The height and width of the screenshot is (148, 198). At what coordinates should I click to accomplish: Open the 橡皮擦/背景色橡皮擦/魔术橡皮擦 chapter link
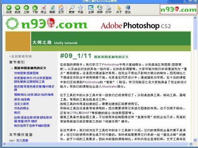click(34, 88)
